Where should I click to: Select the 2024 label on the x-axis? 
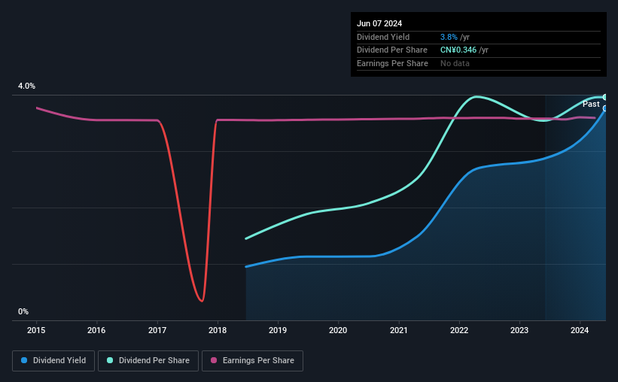click(x=580, y=330)
